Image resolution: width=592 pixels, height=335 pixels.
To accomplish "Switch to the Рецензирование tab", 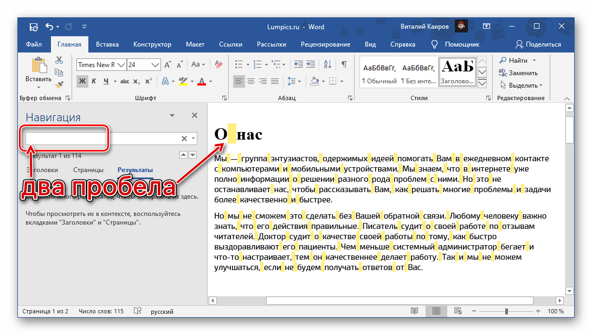I will coord(325,44).
